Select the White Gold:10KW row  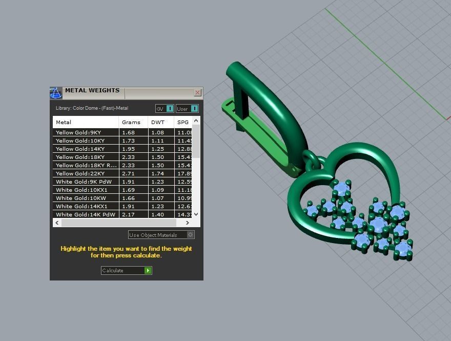122,198
